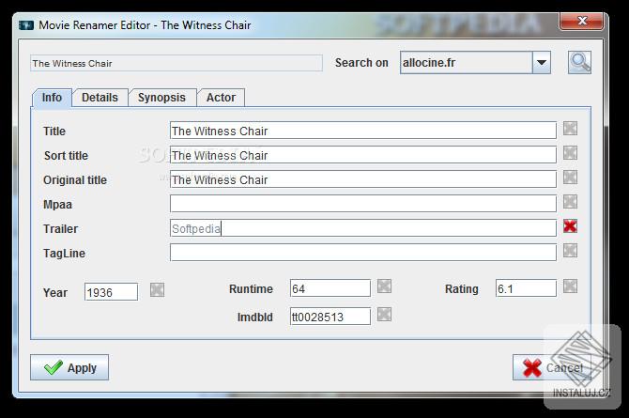Clear the Runtime field with its X icon
Screen dimensions: 629x418
[384, 286]
